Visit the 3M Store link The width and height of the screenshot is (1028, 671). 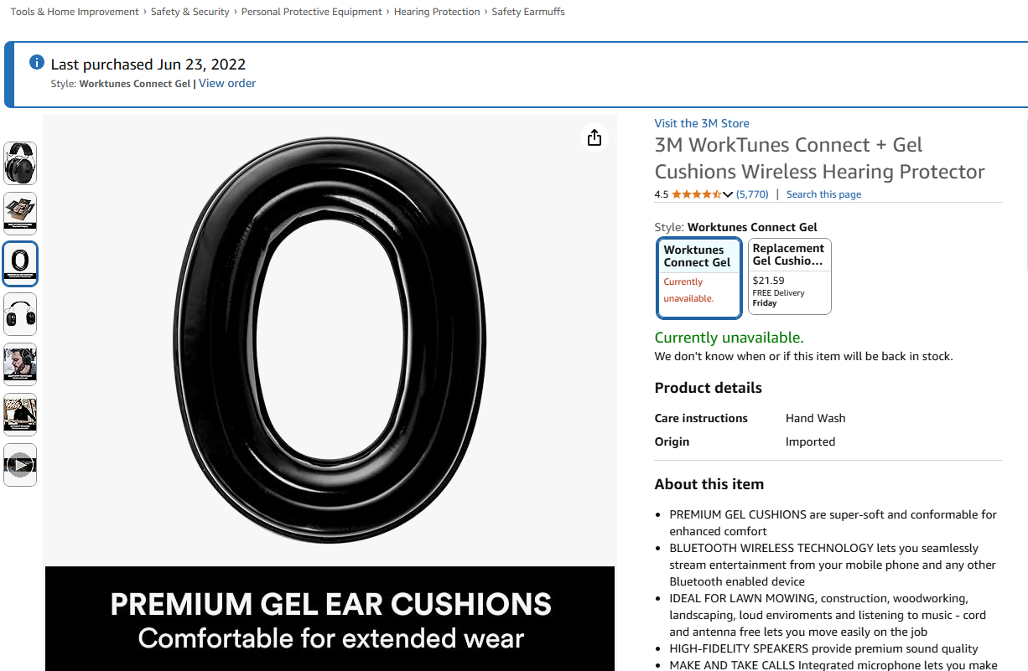[702, 123]
